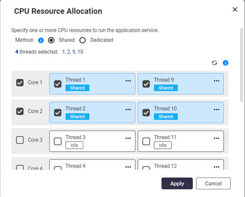Click the refresh icon above thread list
This screenshot has height=197, width=245.
point(215,63)
